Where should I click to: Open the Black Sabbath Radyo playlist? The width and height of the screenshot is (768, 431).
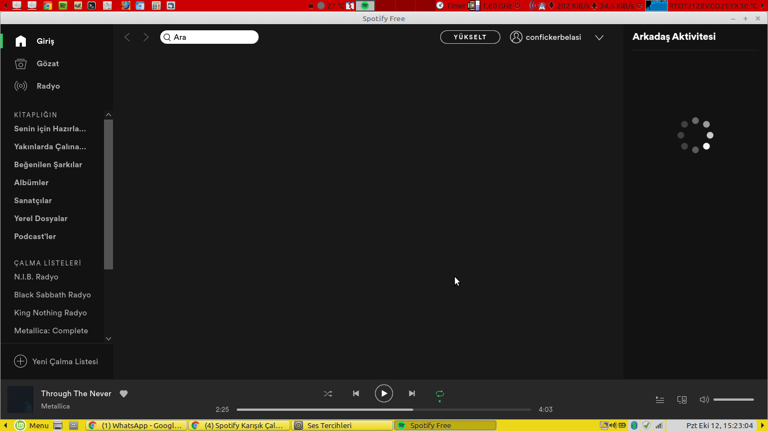pyautogui.click(x=52, y=295)
